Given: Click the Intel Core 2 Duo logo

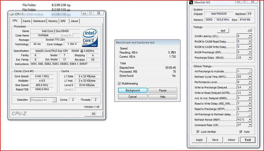Looking at the screenshot, I should [90, 37].
